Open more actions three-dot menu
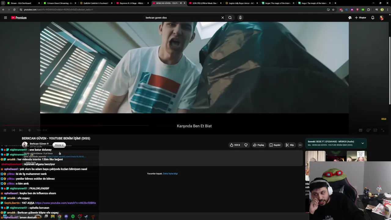 click(x=300, y=145)
